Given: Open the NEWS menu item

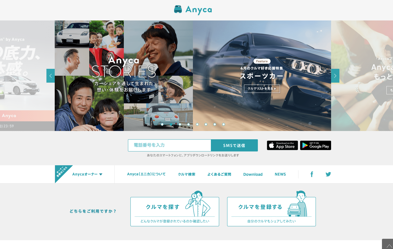Looking at the screenshot, I should coord(280,174).
